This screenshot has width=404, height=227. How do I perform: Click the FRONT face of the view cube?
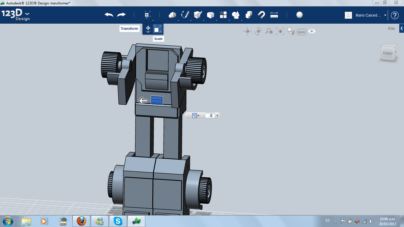388,53
